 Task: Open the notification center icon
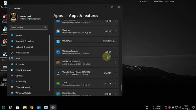(193, 107)
